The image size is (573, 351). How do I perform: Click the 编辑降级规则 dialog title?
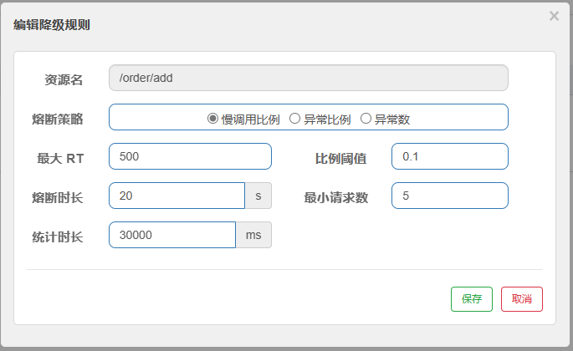click(52, 25)
